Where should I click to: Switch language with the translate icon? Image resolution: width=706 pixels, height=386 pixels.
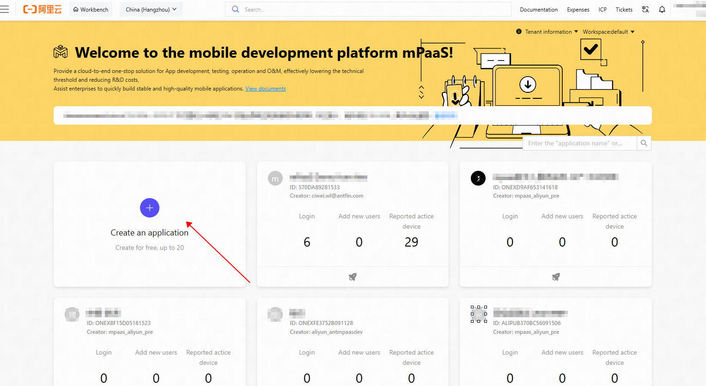(645, 9)
